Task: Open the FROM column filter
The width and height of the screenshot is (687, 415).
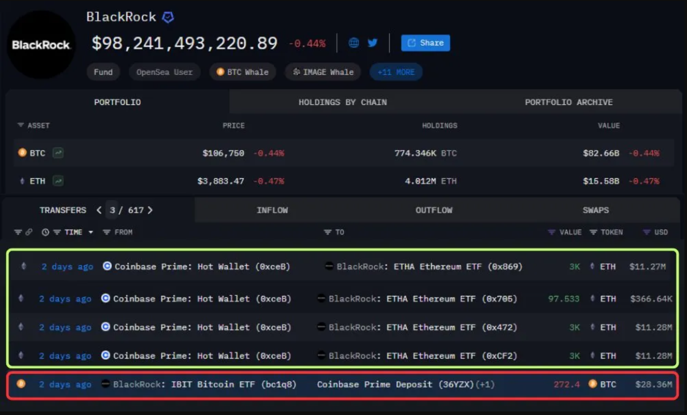Action: pos(107,232)
